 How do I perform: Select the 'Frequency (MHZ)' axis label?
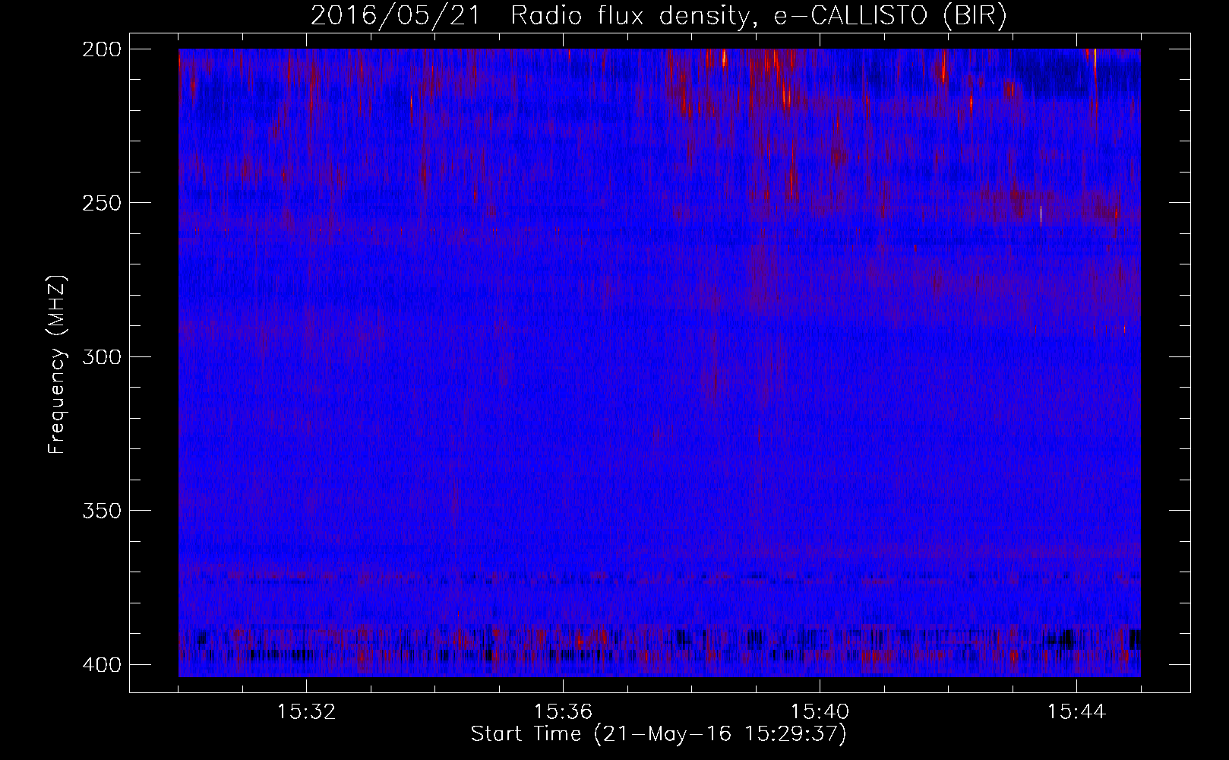click(57, 365)
